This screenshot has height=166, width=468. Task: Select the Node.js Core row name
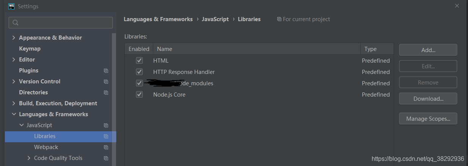(169, 94)
